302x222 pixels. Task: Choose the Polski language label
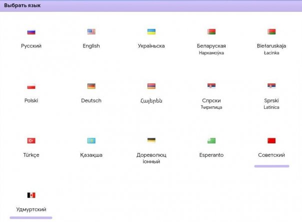[31, 101]
